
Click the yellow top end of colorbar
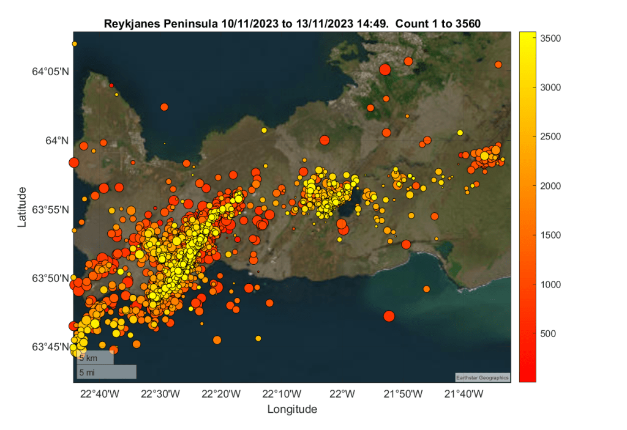pos(527,35)
